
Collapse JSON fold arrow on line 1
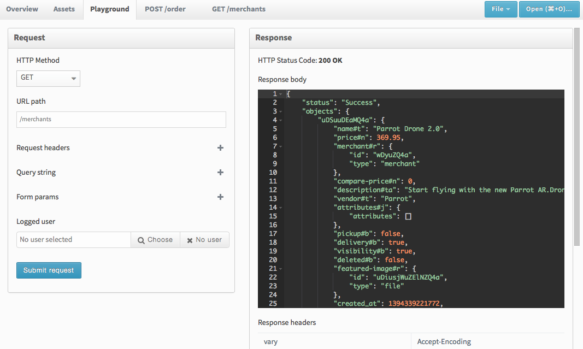(281, 94)
